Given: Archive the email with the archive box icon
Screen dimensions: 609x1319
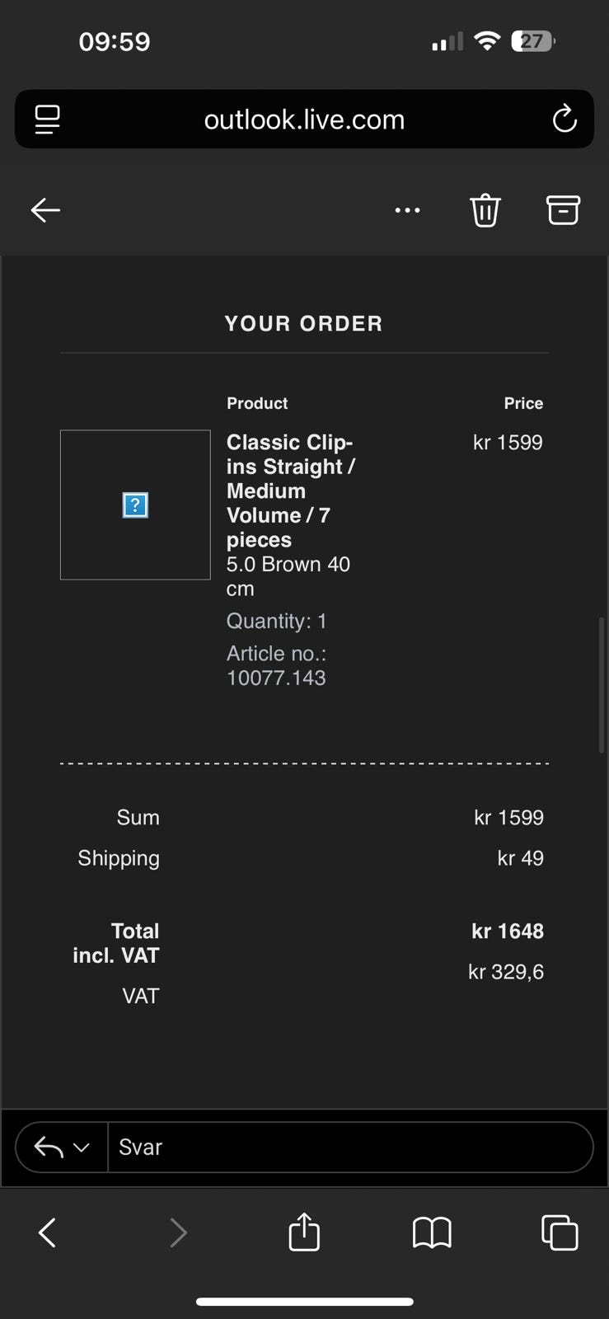Looking at the screenshot, I should click(563, 210).
